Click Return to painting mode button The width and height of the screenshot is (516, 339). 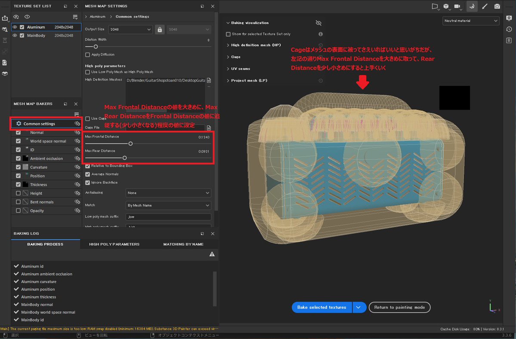coord(399,308)
